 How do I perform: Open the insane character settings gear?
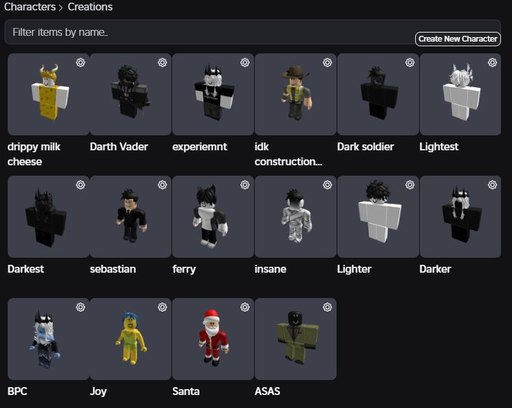327,185
